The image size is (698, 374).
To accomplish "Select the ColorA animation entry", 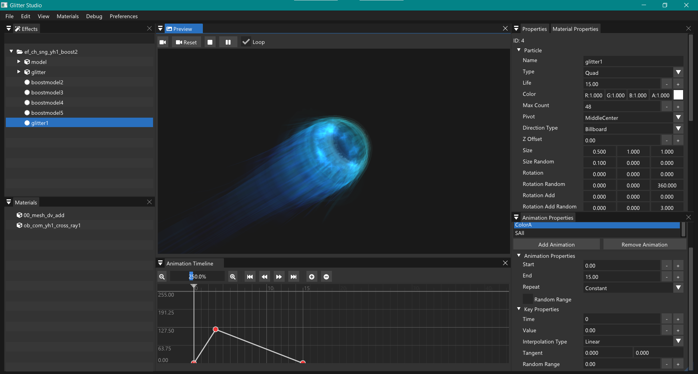I will tap(597, 225).
